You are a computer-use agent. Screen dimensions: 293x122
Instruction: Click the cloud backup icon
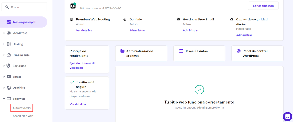click(232, 19)
